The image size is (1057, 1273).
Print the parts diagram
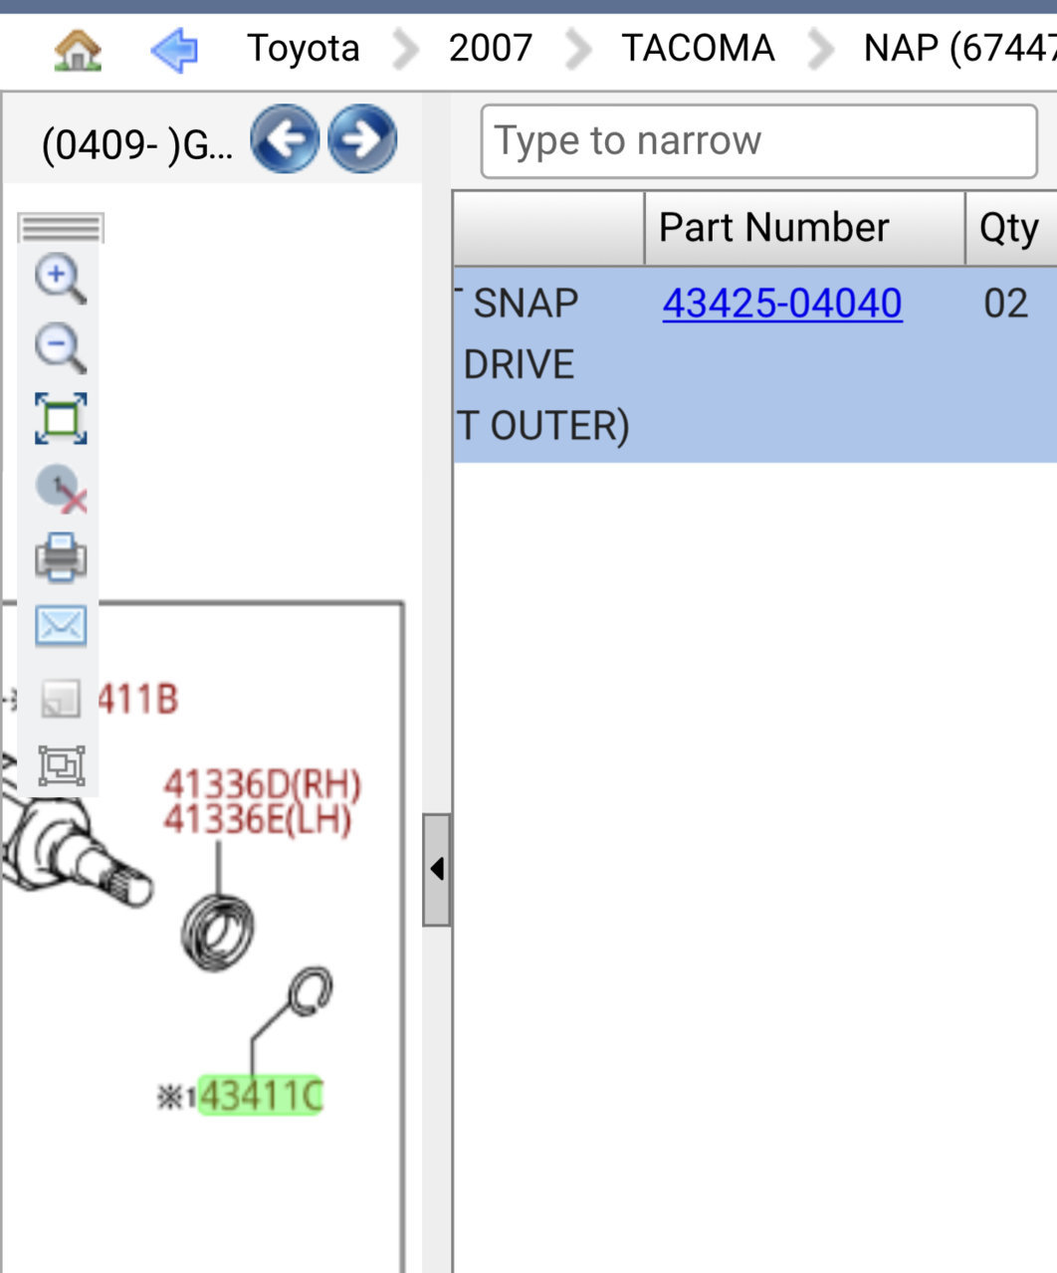tap(61, 557)
